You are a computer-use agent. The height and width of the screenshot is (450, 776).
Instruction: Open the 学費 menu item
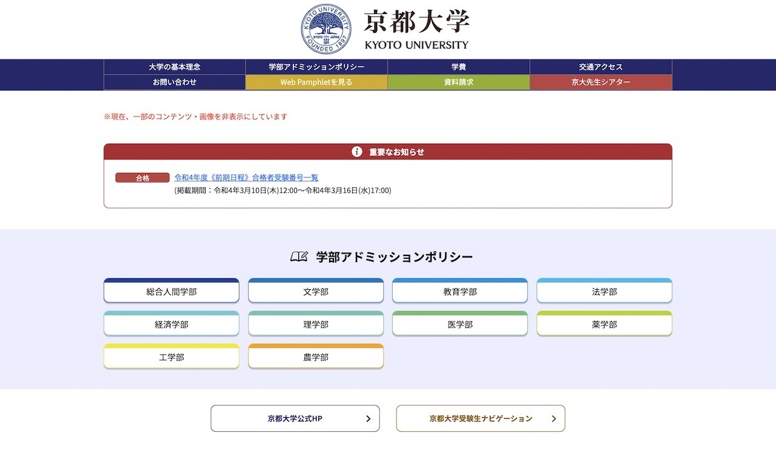pyautogui.click(x=458, y=67)
